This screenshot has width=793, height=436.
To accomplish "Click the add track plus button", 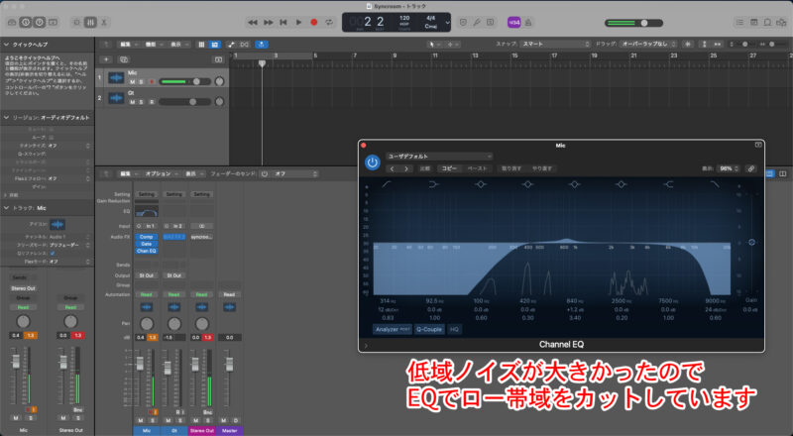I will pos(106,59).
